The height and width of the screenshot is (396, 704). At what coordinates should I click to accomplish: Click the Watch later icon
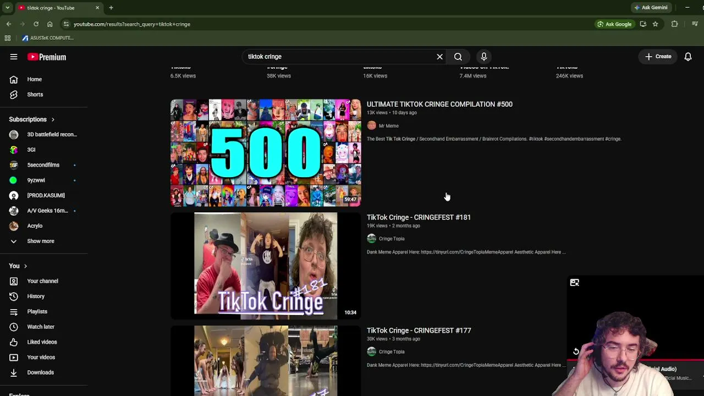[x=14, y=327]
